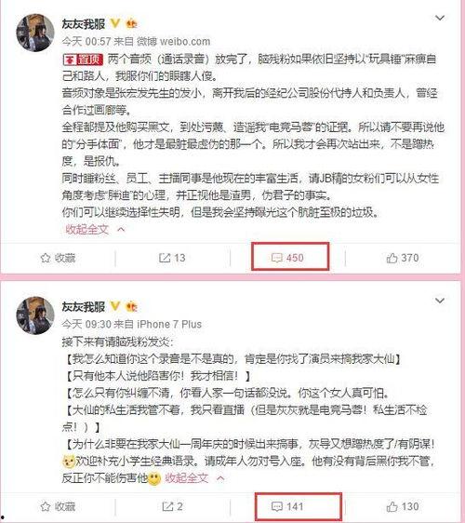Open the avatar of second post's author

pos(35,315)
